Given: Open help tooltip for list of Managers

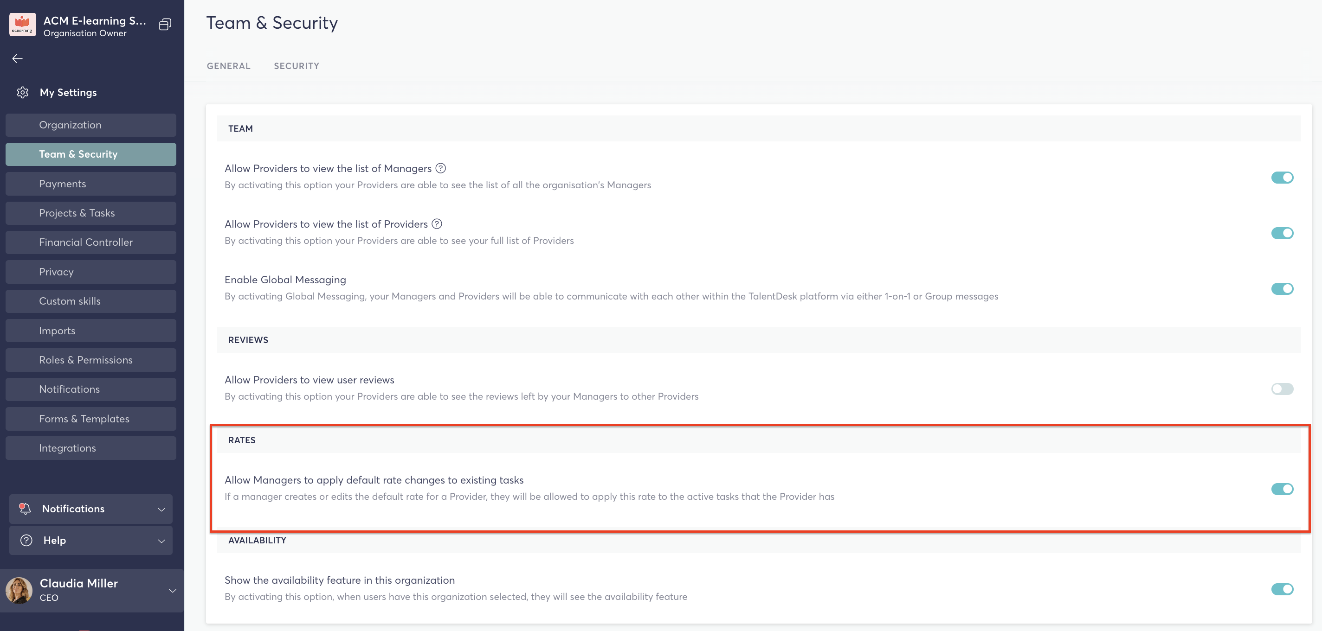Looking at the screenshot, I should point(440,168).
